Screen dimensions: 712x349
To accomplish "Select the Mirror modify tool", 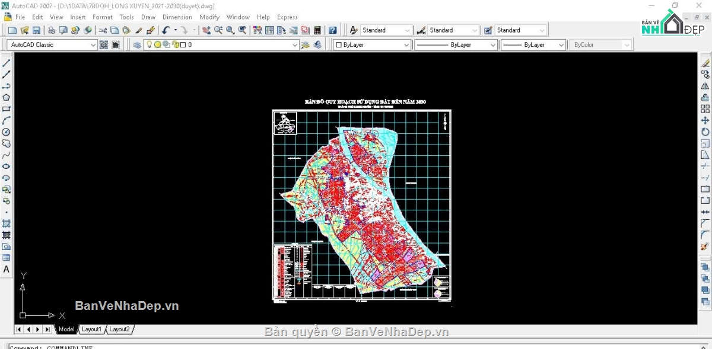I will point(705,86).
